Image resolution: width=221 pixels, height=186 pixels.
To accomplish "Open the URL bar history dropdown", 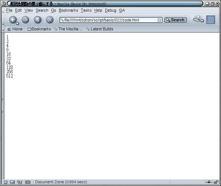I will click(x=159, y=20).
